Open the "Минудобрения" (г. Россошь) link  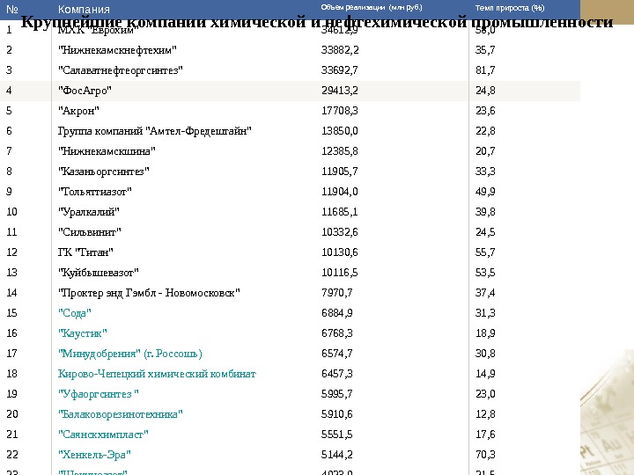129,354
